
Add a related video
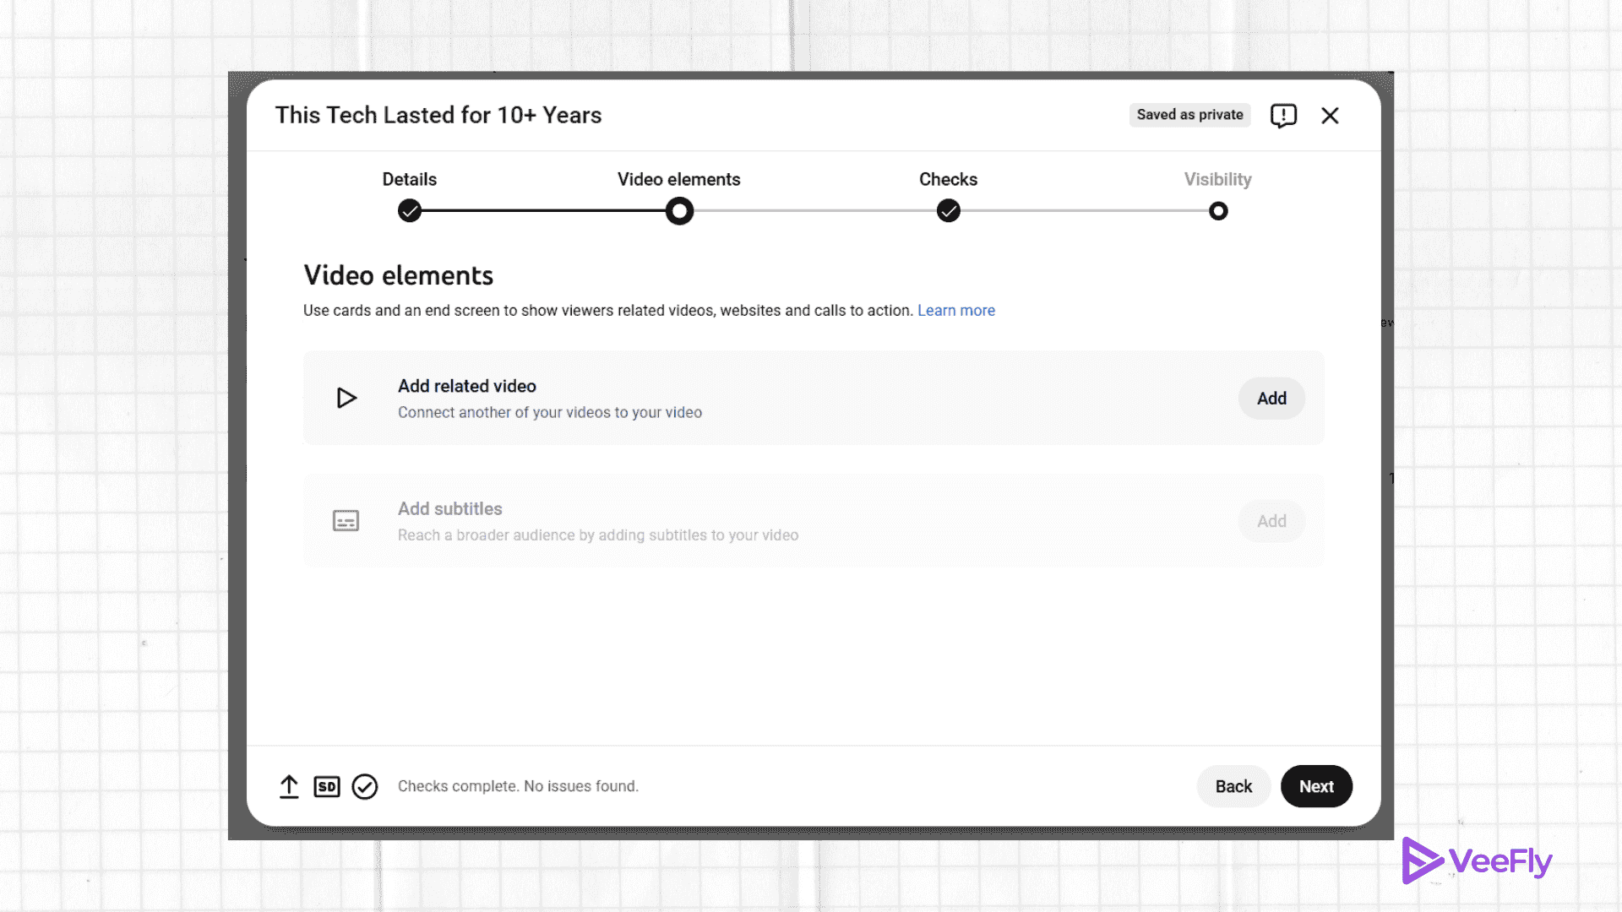[1271, 399]
